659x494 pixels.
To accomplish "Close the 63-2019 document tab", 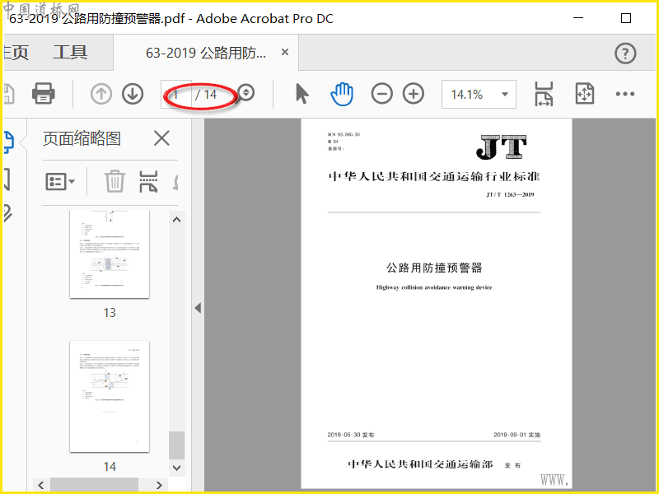I will point(285,52).
